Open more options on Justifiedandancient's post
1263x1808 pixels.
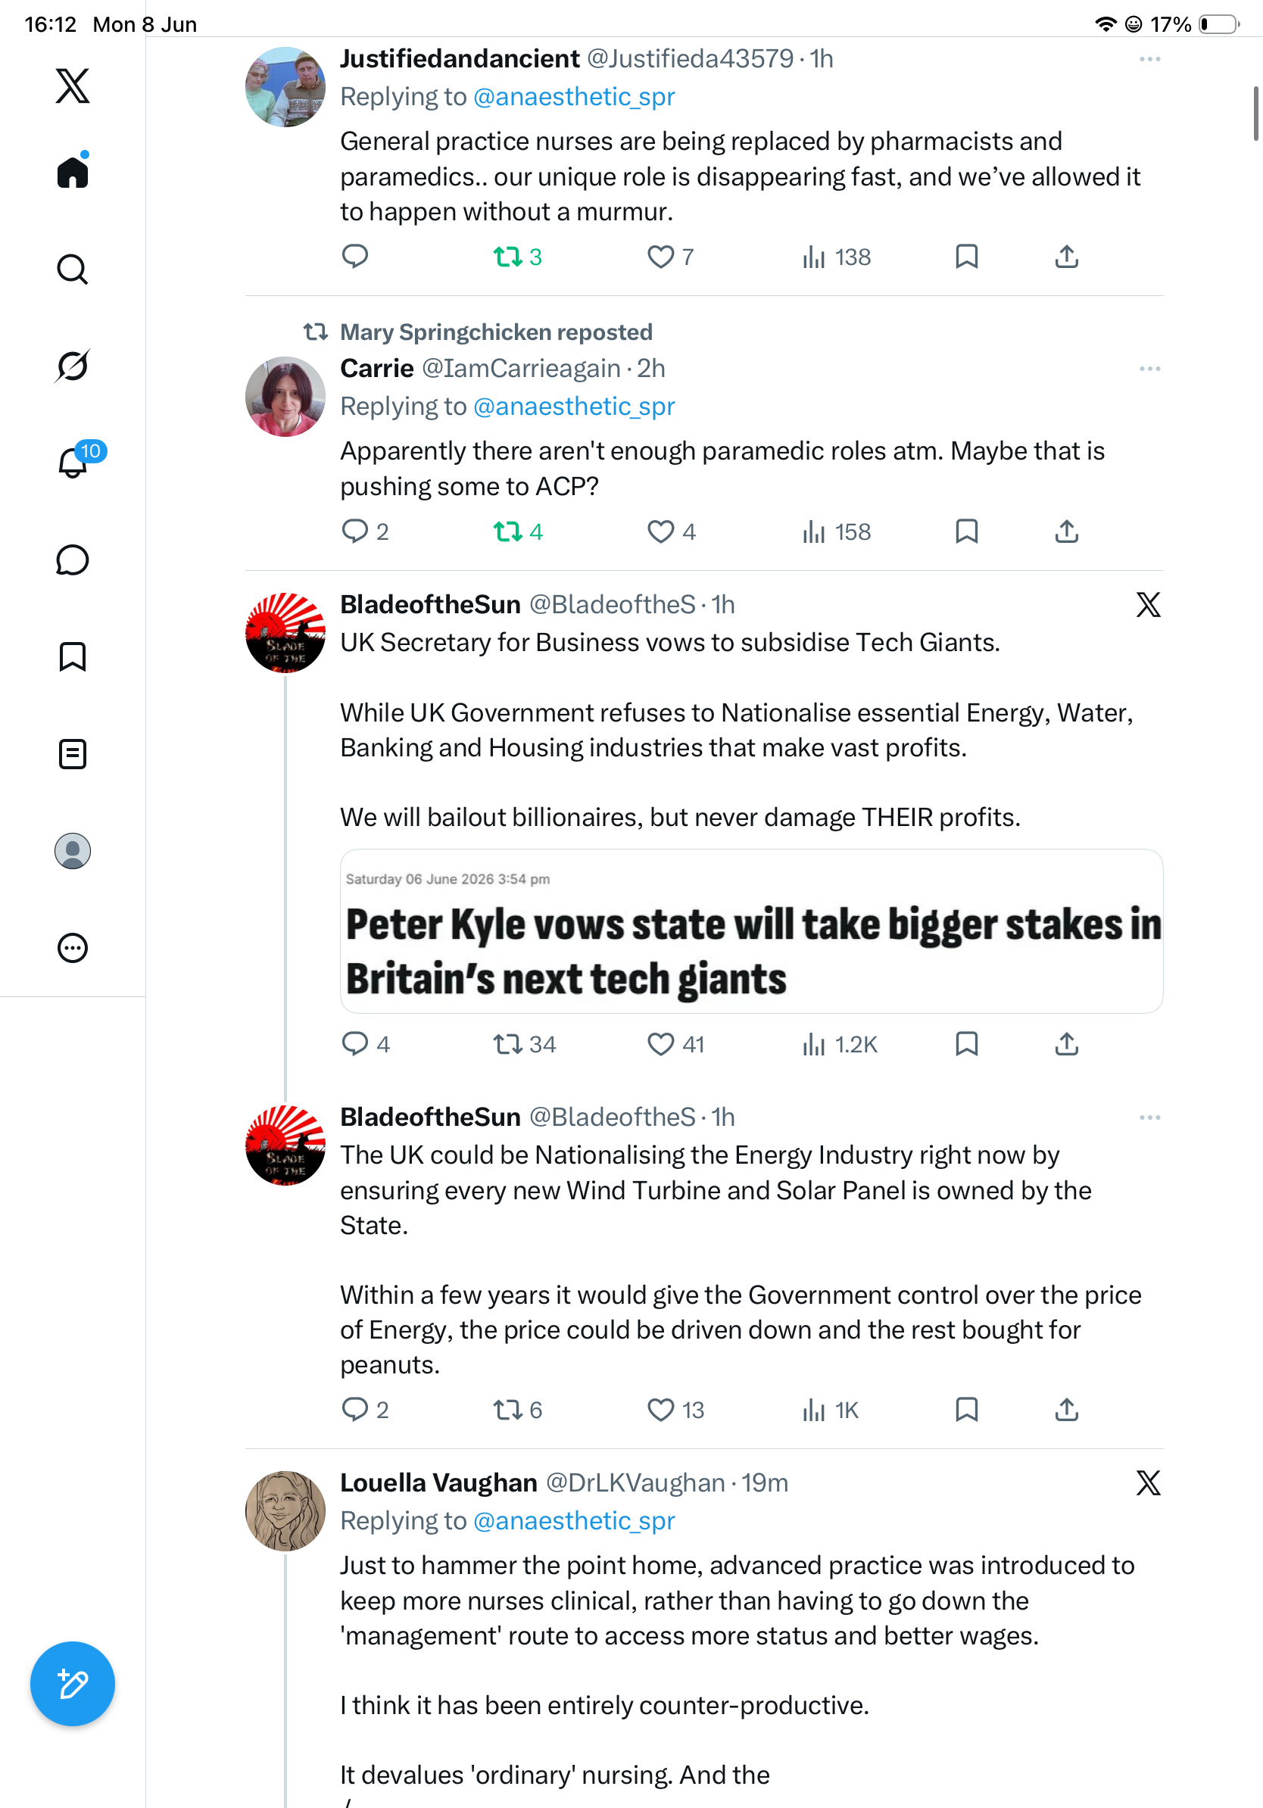1149,59
